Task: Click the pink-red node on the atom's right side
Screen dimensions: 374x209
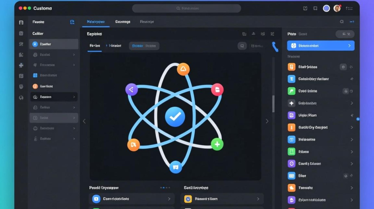Action: pyautogui.click(x=217, y=89)
